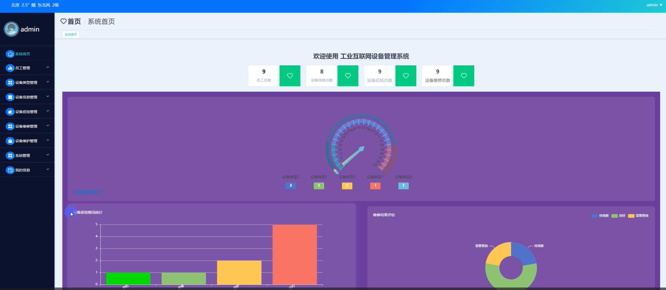
Task: Click the green heart tile beside 设备巡检总数
Action: tap(406, 76)
